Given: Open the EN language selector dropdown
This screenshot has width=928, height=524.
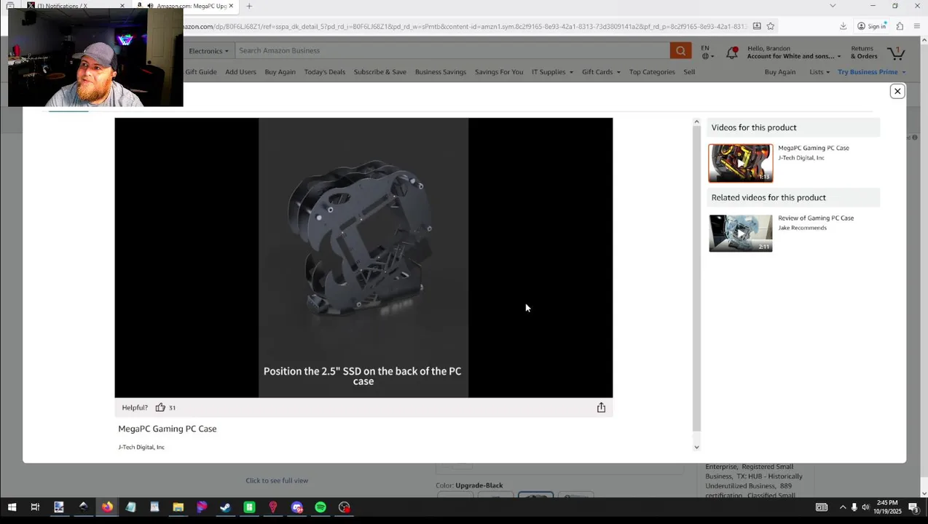Looking at the screenshot, I should [707, 52].
